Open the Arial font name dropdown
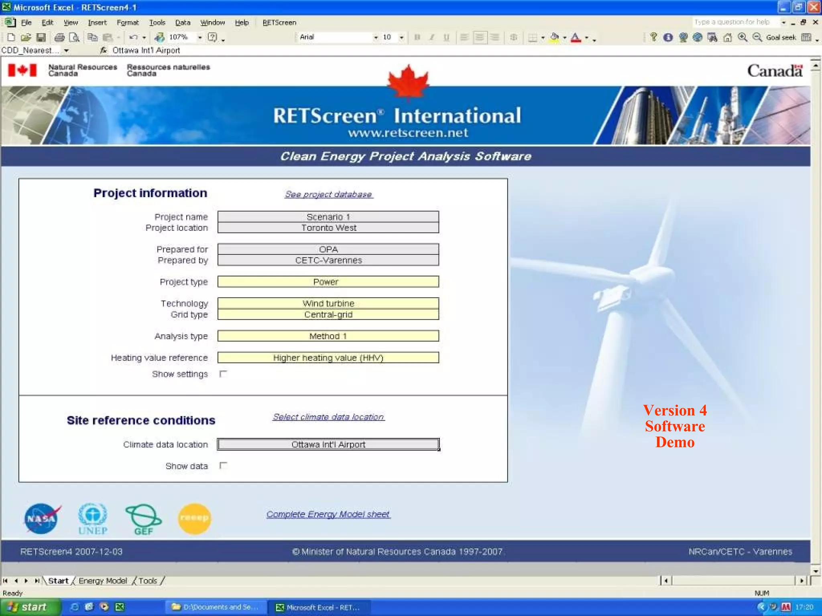Viewport: 822px width, 616px height. point(376,37)
